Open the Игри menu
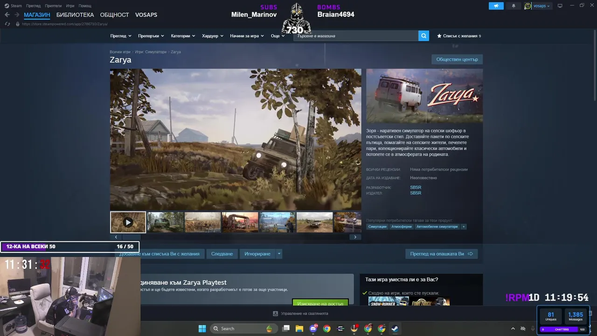The width and height of the screenshot is (597, 336). (x=70, y=6)
